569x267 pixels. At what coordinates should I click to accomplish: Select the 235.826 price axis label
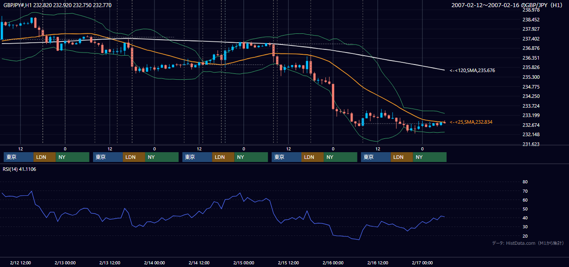[531, 68]
